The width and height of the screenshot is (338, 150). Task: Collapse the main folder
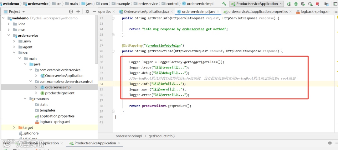(x=20, y=58)
